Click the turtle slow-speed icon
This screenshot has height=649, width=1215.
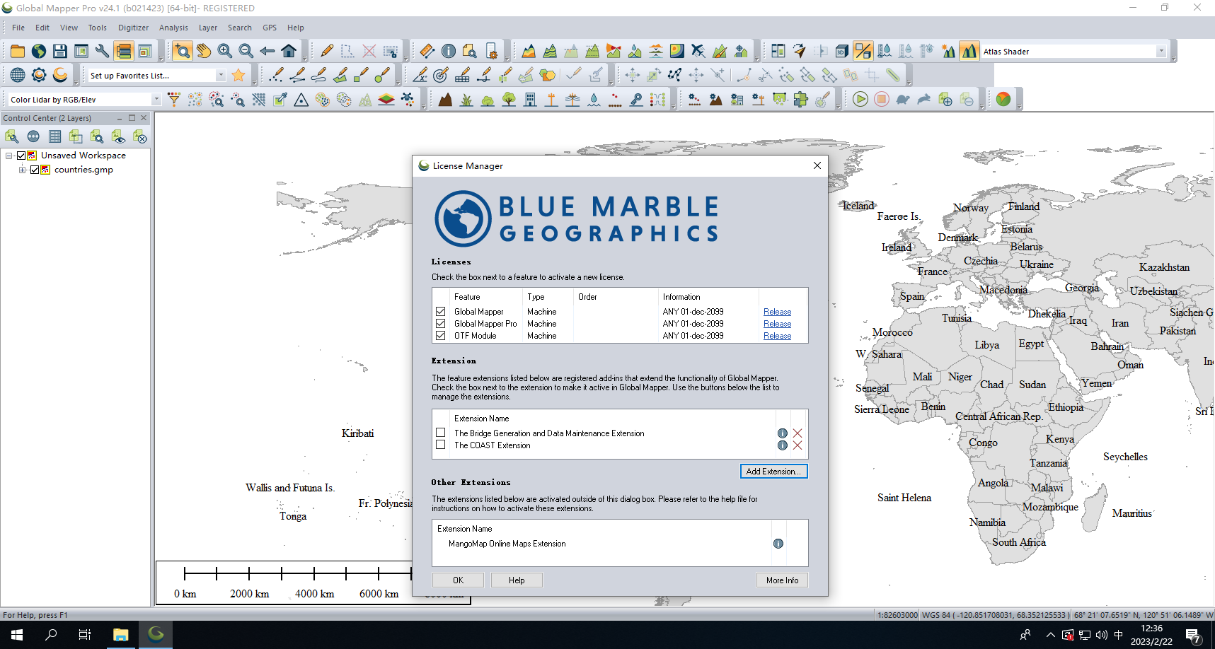[903, 100]
